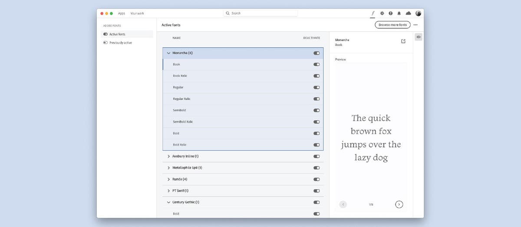Select the Regular style row
Viewport: 521px width, 227px height.
pyautogui.click(x=243, y=87)
